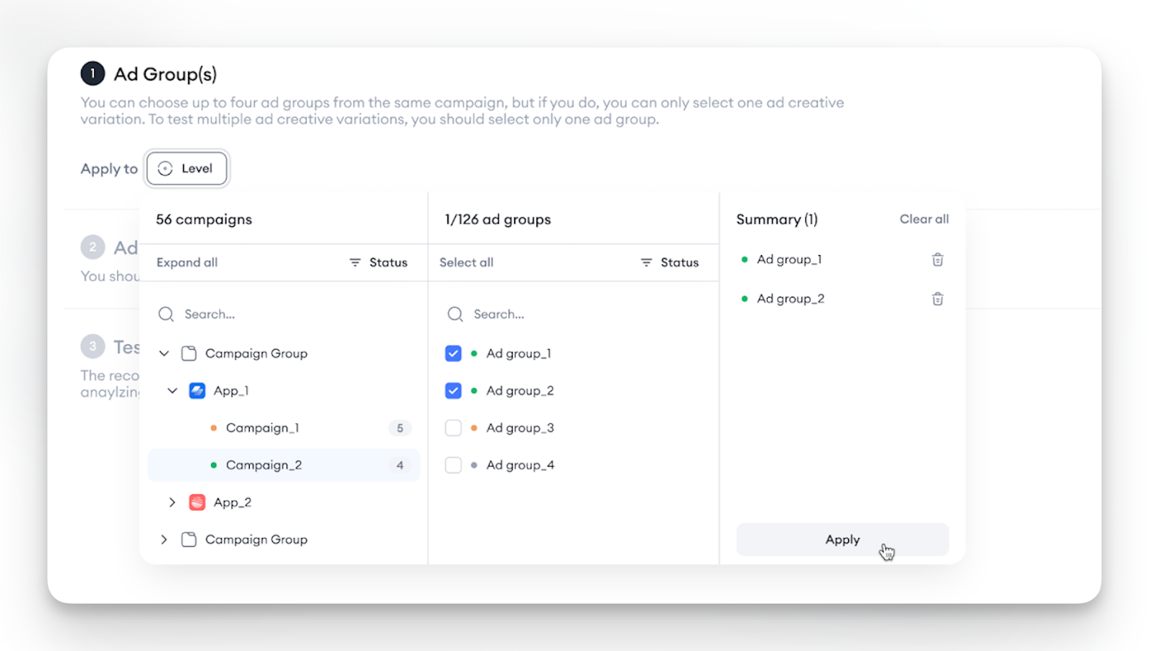Remove Ad group_2 using the trash icon

[938, 299]
